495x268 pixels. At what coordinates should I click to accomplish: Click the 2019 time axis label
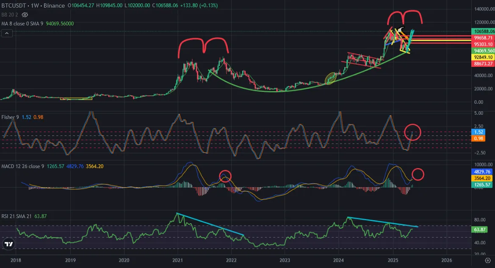tap(70, 260)
